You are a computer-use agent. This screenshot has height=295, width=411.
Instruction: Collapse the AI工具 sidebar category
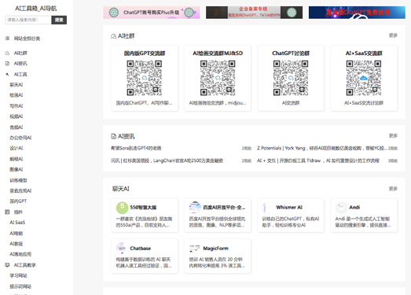(20, 74)
